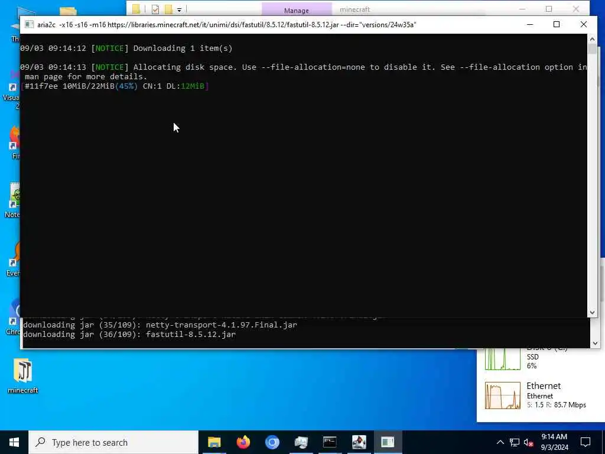Click Explorer quick access properties checkmark icon

click(155, 9)
